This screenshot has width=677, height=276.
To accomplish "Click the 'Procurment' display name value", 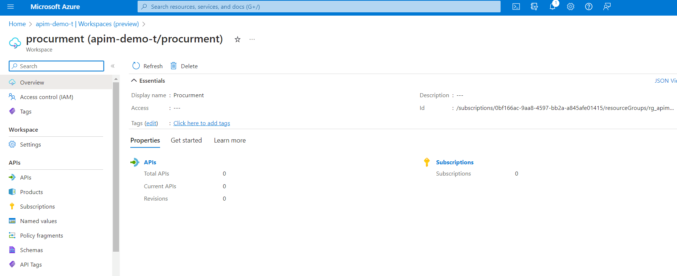I will coord(188,95).
